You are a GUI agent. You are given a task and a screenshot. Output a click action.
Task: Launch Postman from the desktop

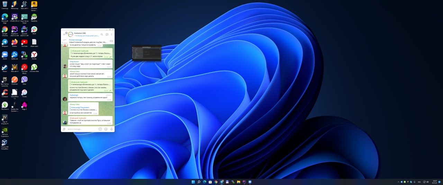(15, 81)
